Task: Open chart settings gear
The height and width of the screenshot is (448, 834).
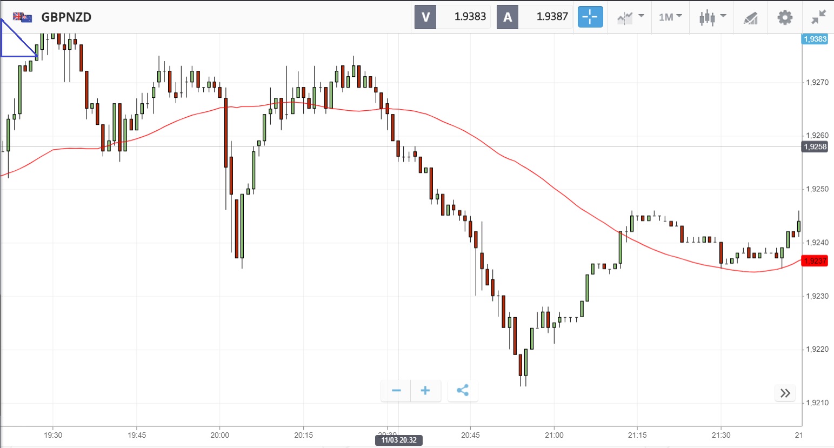Action: (x=785, y=17)
